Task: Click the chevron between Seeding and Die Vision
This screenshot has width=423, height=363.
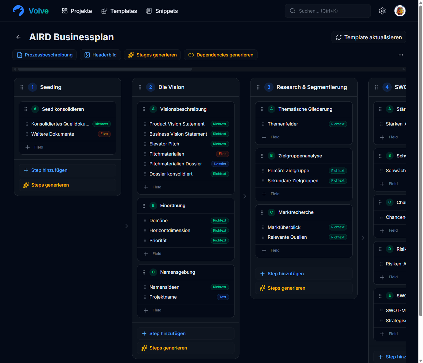Action: click(126, 226)
